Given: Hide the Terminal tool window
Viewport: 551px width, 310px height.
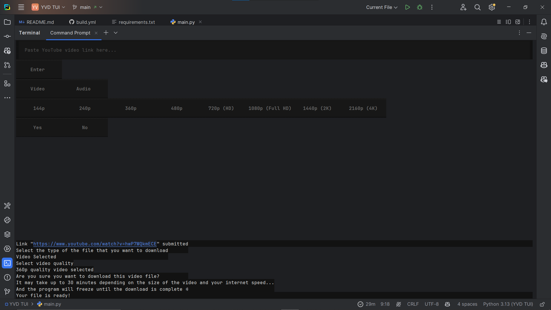Looking at the screenshot, I should pos(529,33).
